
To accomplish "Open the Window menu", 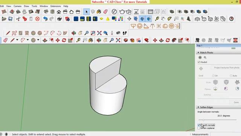I will (44, 6).
